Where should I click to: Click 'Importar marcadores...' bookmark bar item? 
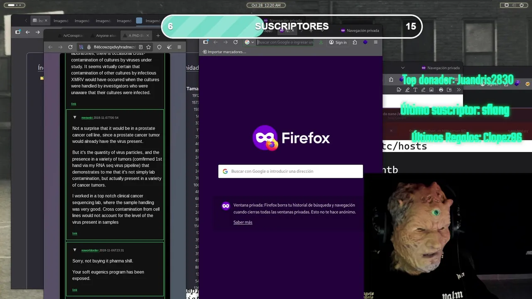tap(224, 52)
